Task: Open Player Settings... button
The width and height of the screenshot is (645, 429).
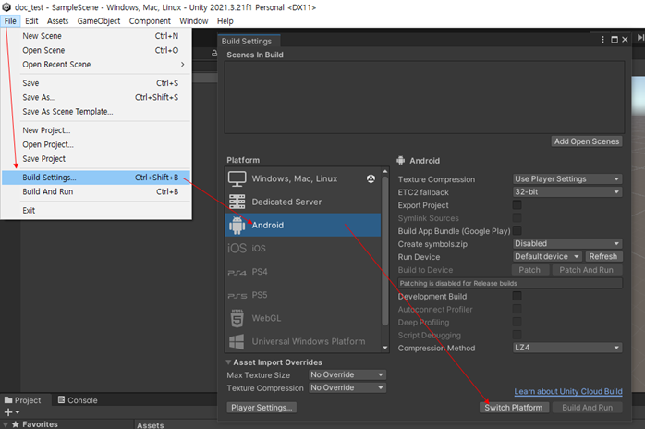Action: [262, 408]
